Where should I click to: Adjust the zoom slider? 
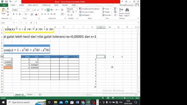click(x=125, y=98)
